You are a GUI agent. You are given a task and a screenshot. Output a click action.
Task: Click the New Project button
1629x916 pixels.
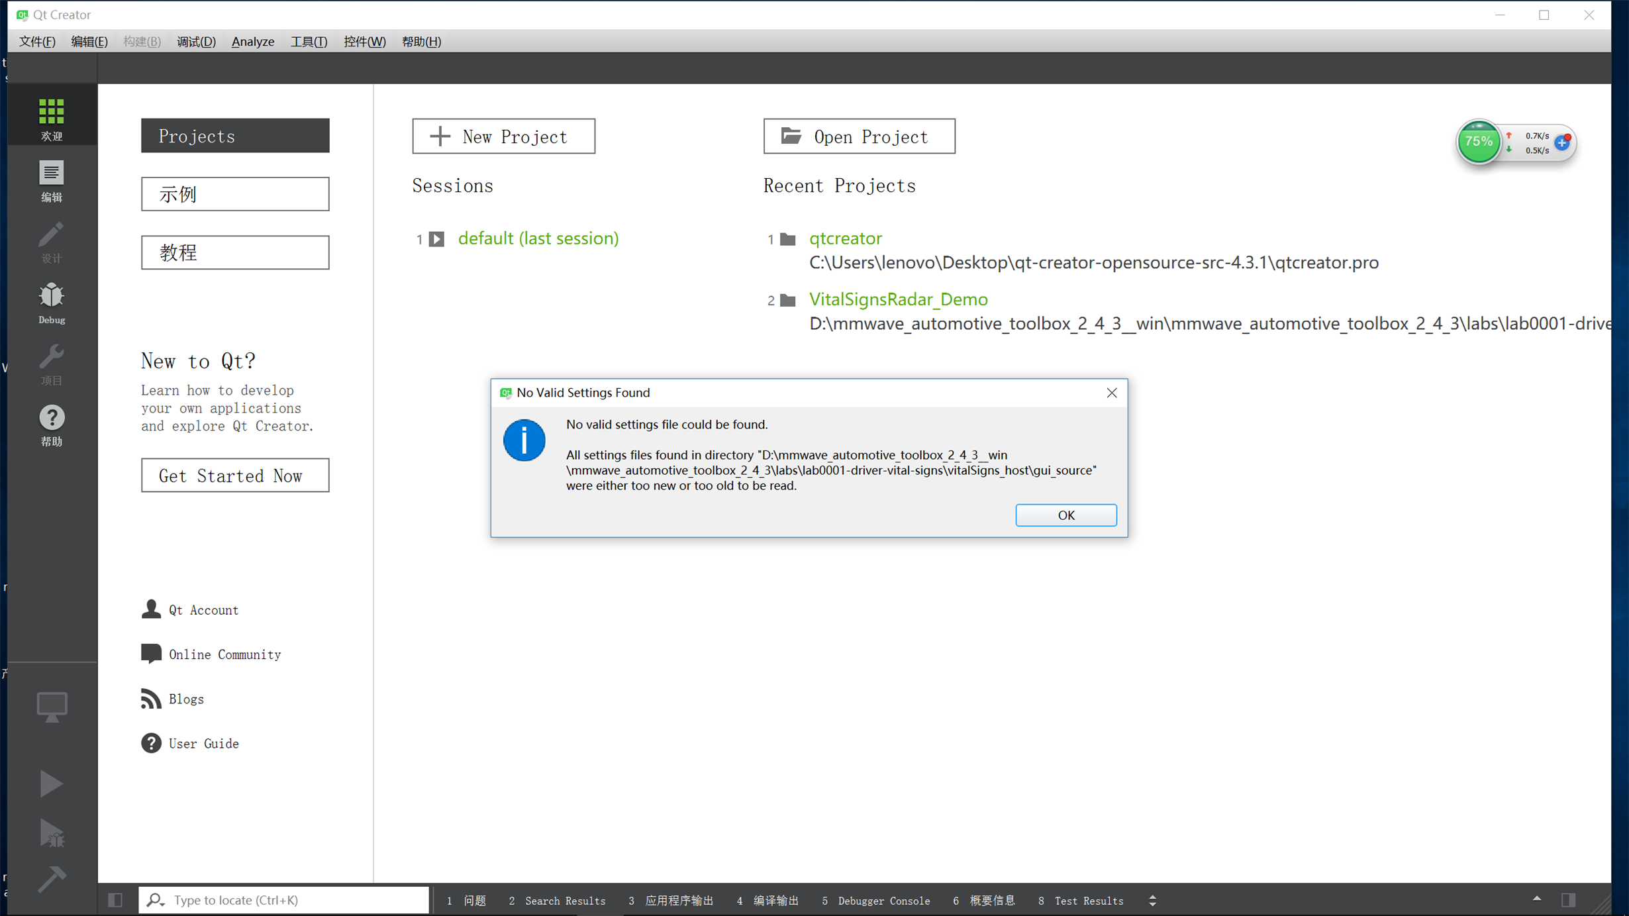click(x=503, y=136)
